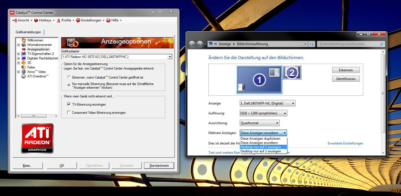401x196 pixels.
Task: Click the ATI Overdrive gauge icon
Action: coord(24,76)
